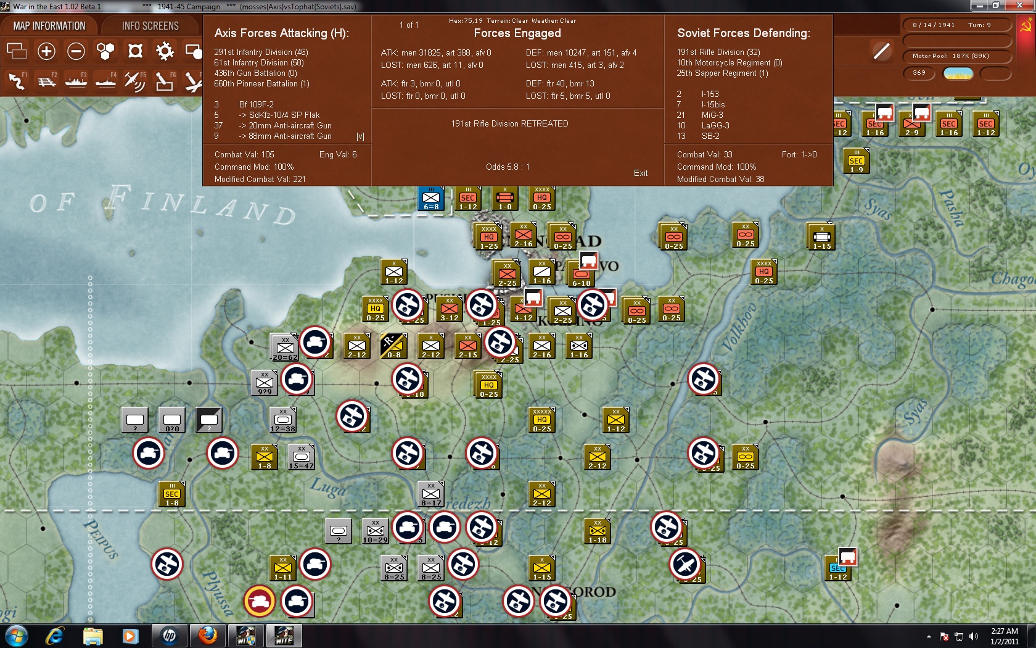Toggle the hex grid overlay

105,51
